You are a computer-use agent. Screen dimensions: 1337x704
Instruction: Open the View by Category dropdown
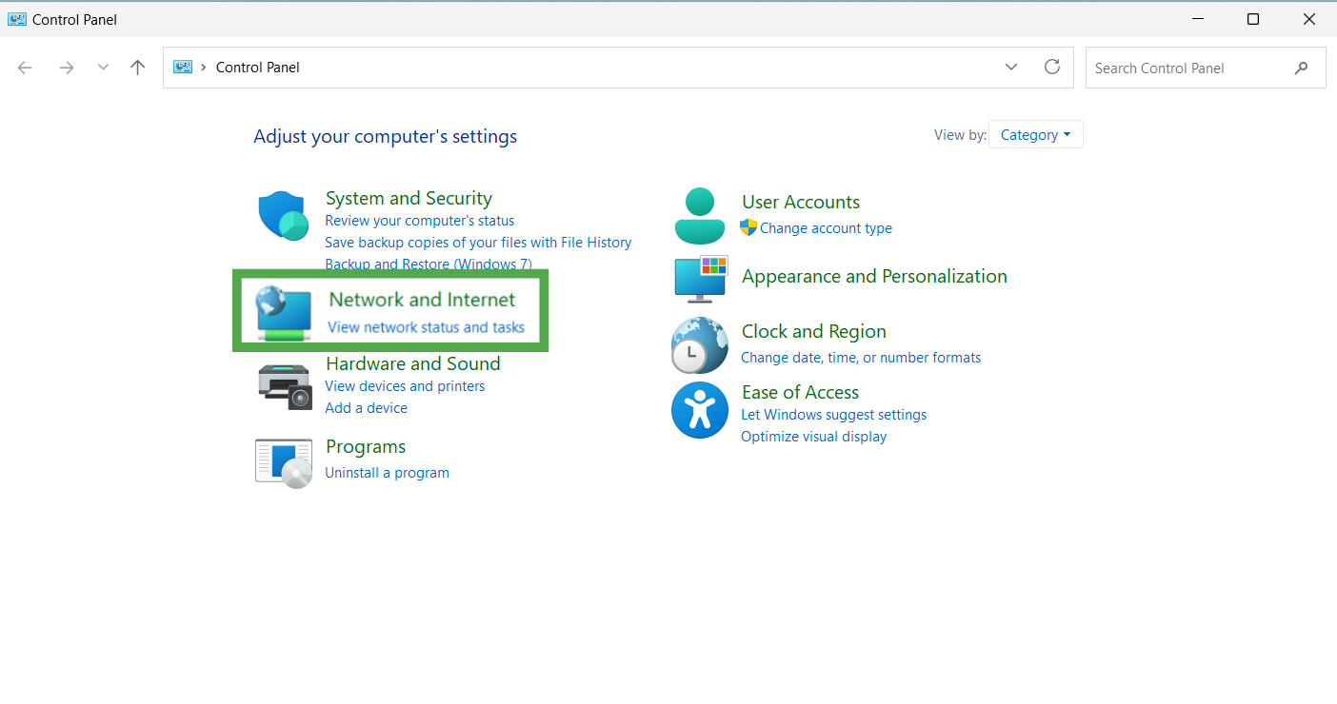click(1036, 135)
